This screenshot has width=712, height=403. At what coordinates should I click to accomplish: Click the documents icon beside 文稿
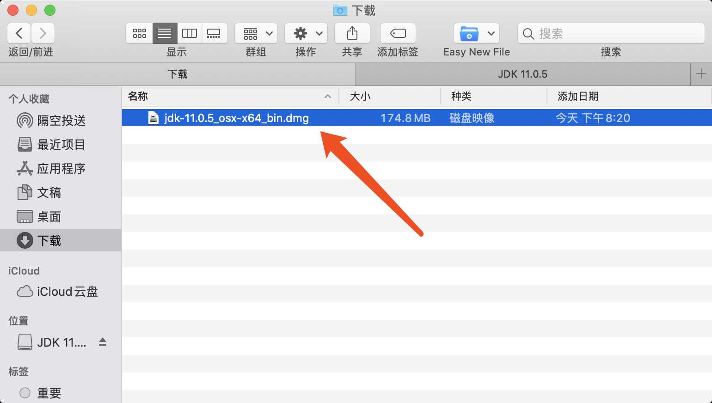point(25,193)
